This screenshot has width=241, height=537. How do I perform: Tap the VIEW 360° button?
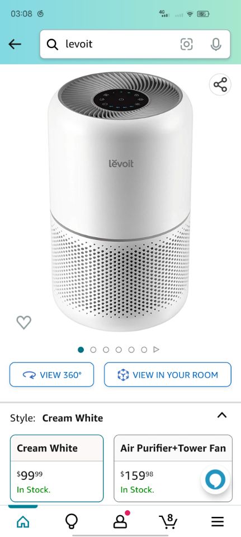pos(51,375)
